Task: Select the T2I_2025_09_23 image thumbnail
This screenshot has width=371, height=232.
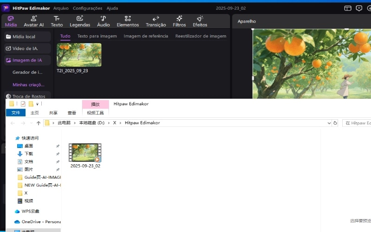Action: point(79,55)
